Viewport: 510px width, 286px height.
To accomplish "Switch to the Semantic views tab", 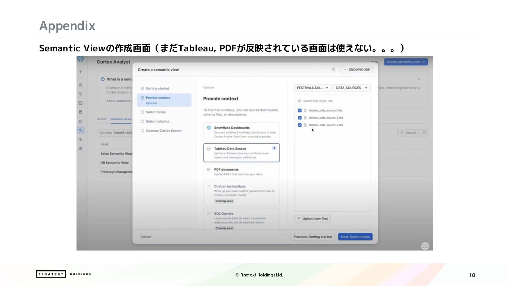I will pyautogui.click(x=121, y=119).
